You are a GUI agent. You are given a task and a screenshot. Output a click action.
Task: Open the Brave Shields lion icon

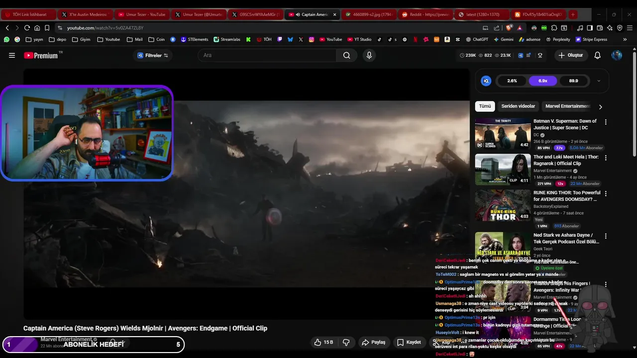click(x=509, y=28)
